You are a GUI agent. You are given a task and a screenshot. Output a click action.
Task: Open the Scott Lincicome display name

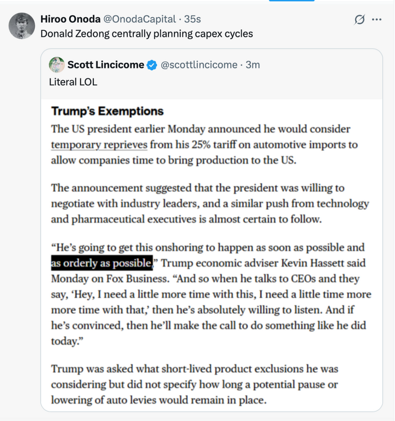(x=106, y=65)
